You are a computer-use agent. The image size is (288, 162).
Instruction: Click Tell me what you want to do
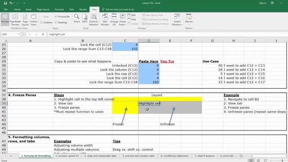click(118, 9)
